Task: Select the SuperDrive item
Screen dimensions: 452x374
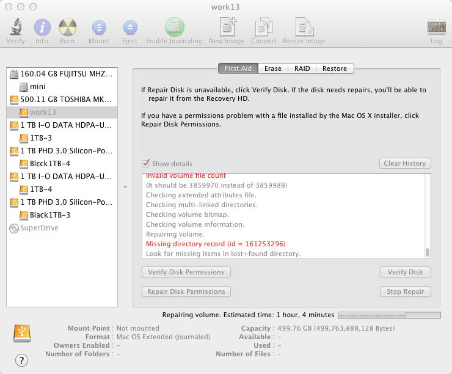Action: pos(62,228)
